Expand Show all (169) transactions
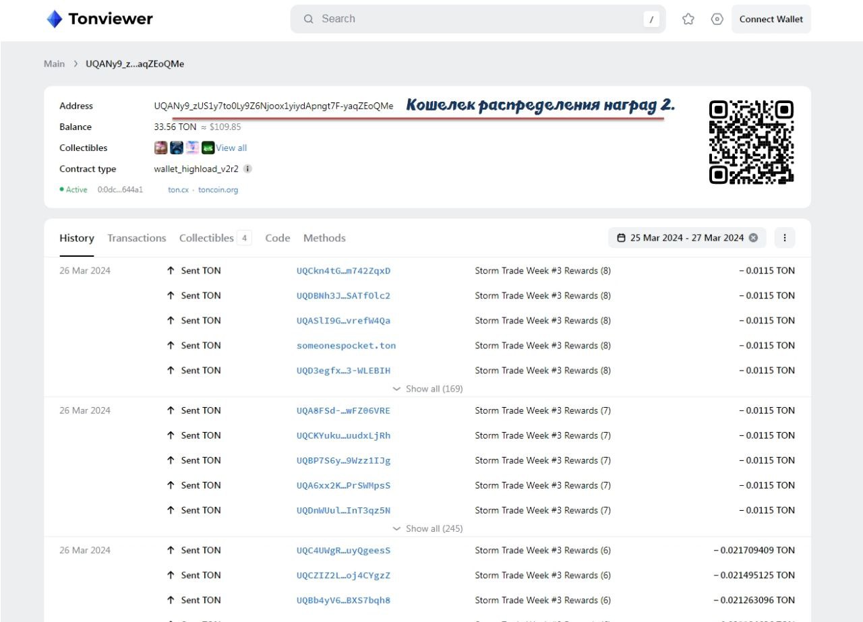 pyautogui.click(x=427, y=389)
